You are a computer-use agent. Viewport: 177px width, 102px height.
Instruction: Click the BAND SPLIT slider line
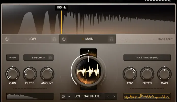pyautogui.click(x=138, y=39)
